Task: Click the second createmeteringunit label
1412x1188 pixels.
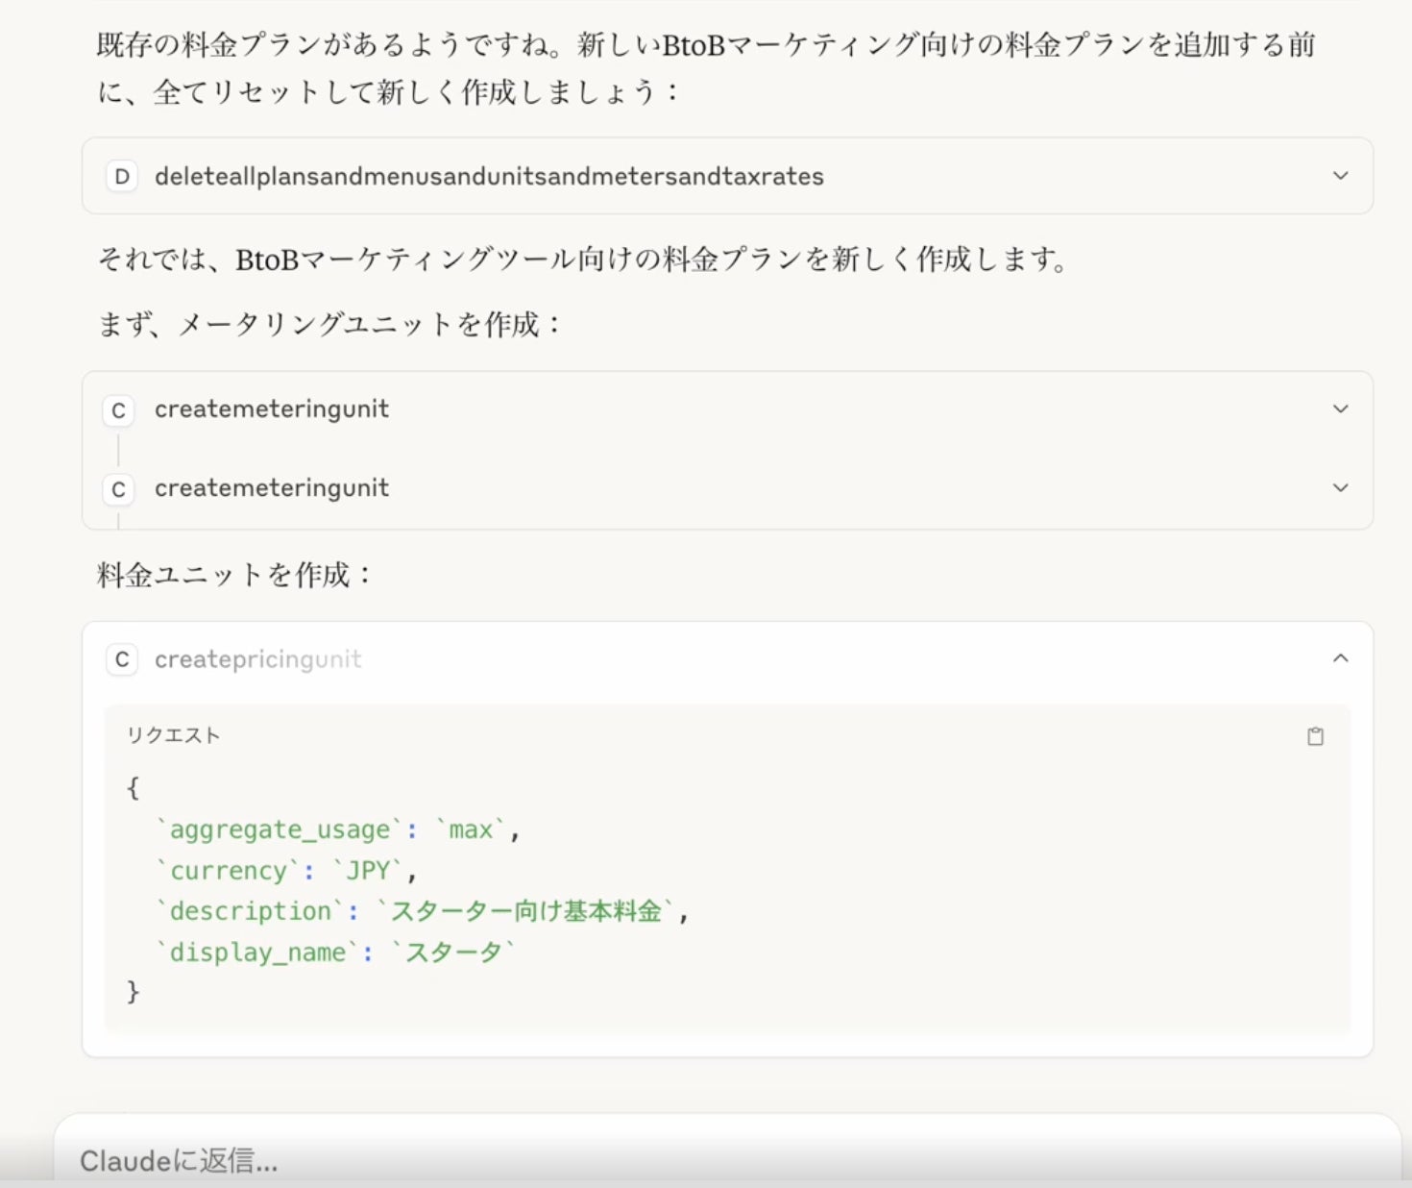Action: tap(272, 488)
